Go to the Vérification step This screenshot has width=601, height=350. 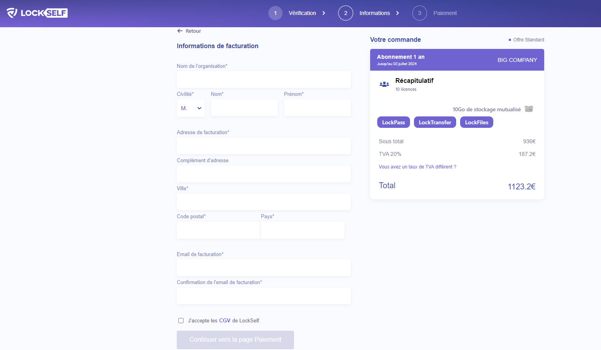click(302, 13)
